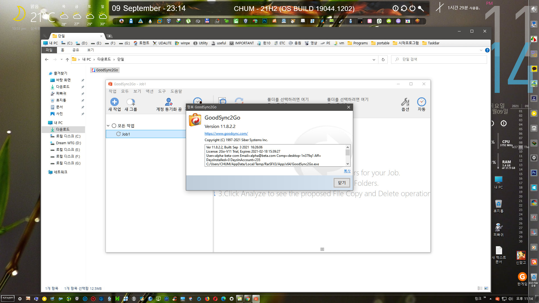Image resolution: width=539 pixels, height=303 pixels.
Task: Open the 보기 ribbon tab in Explorer
Action: [x=90, y=50]
